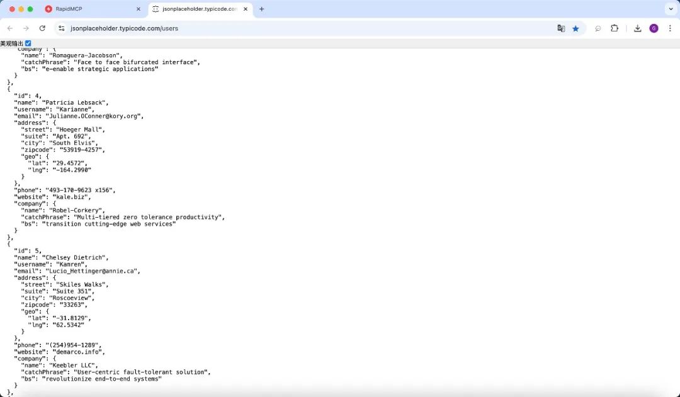Uncheck the 美观输出 pretty-print checkbox

26,43
